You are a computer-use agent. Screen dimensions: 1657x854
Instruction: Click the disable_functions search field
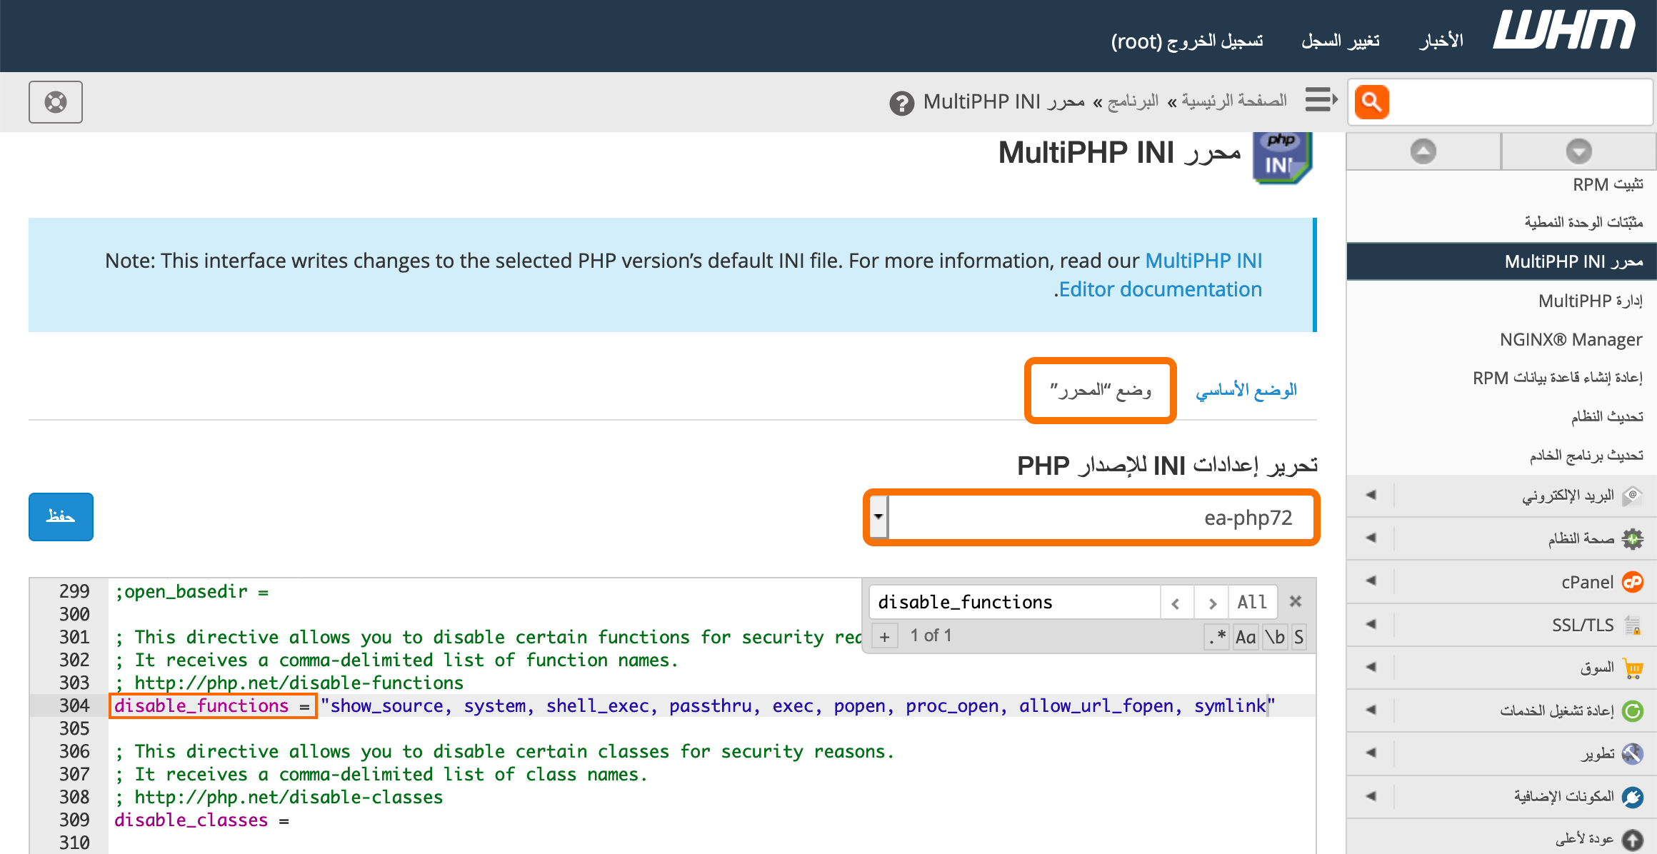pyautogui.click(x=1014, y=602)
